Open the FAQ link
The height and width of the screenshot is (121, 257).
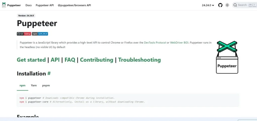(x=70, y=60)
